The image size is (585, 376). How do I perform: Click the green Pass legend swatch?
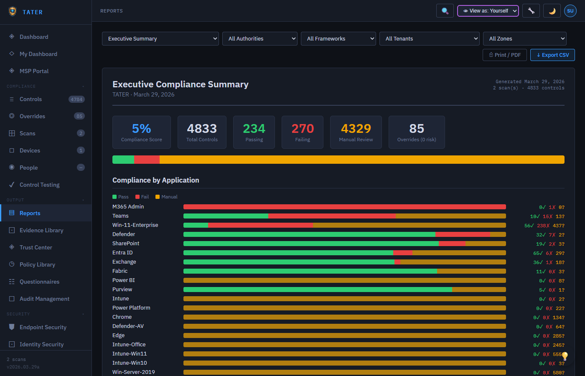(x=114, y=197)
